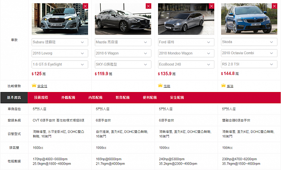Click the crown icon beside Ford's 性能
The image size is (281, 170).
click(x=160, y=85)
